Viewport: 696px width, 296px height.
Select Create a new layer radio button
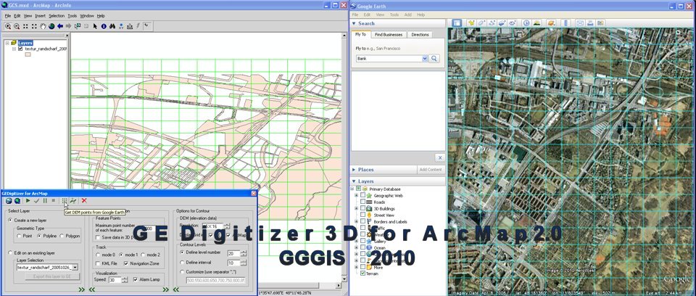(x=10, y=220)
